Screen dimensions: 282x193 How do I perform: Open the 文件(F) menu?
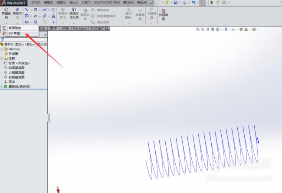(x=36, y=3)
